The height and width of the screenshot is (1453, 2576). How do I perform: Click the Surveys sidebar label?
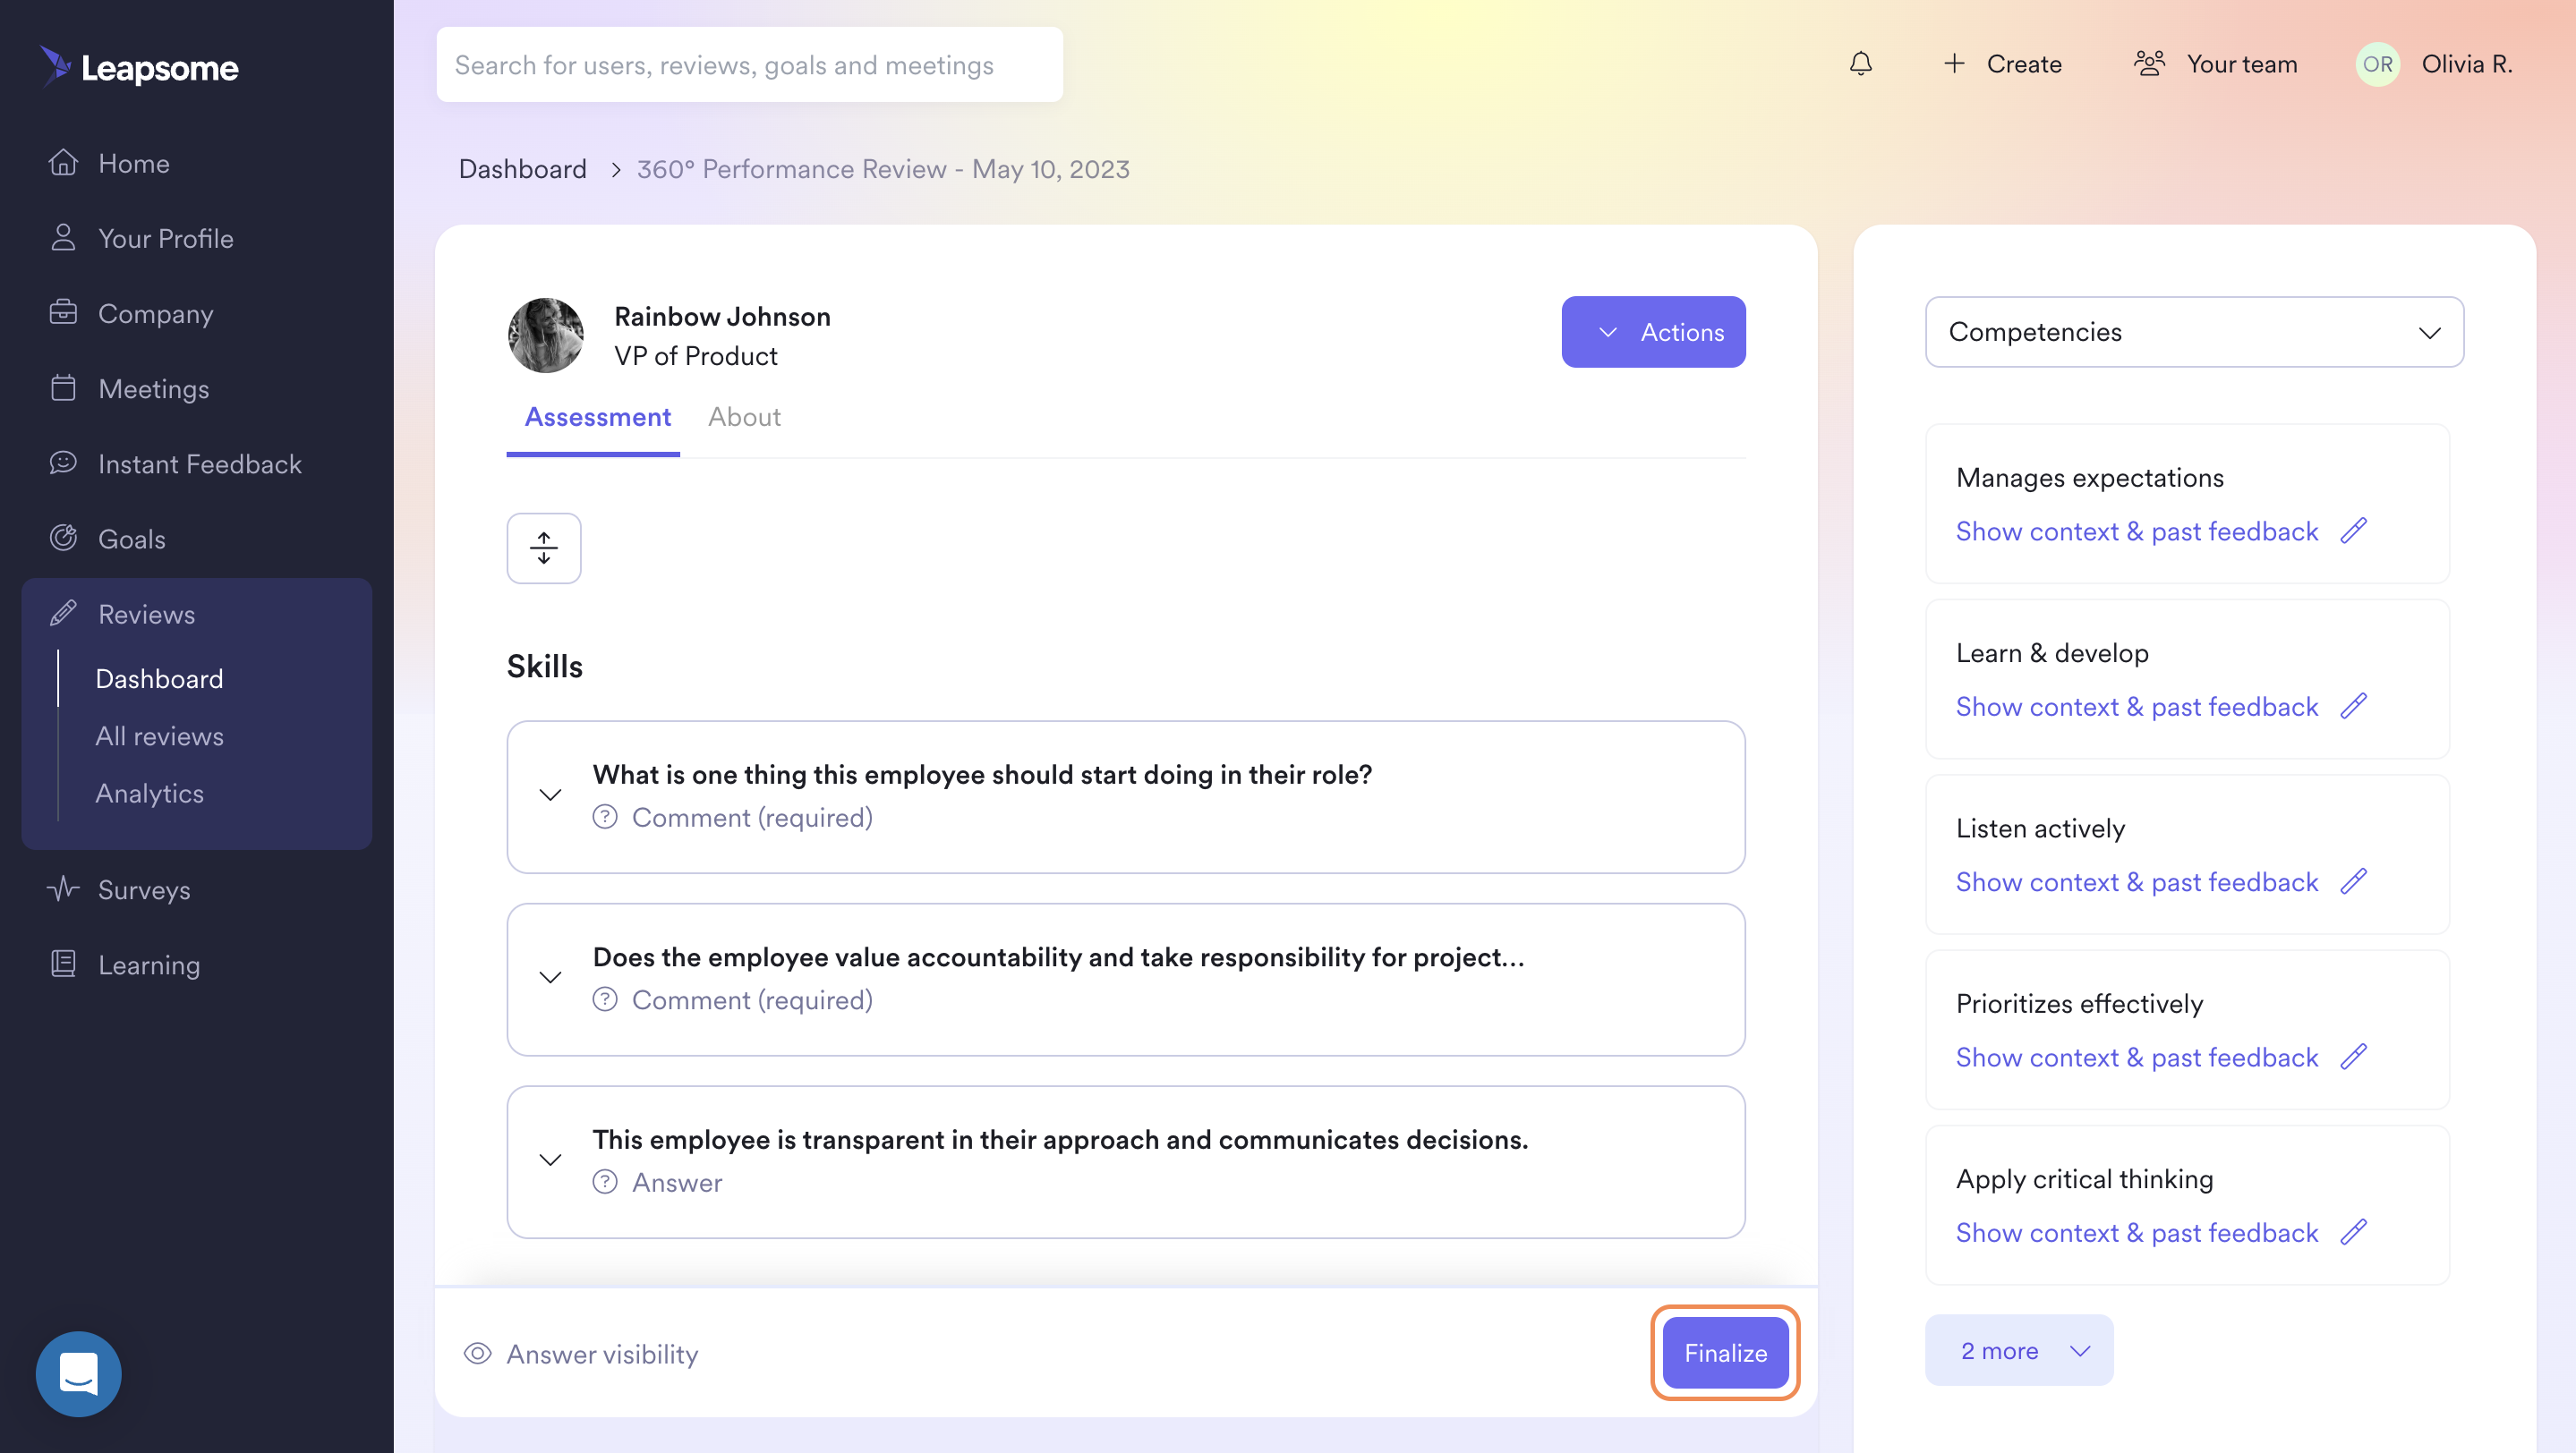click(144, 889)
